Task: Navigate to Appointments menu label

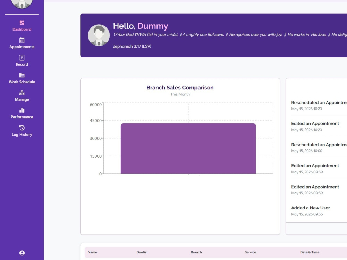Action: click(x=22, y=47)
